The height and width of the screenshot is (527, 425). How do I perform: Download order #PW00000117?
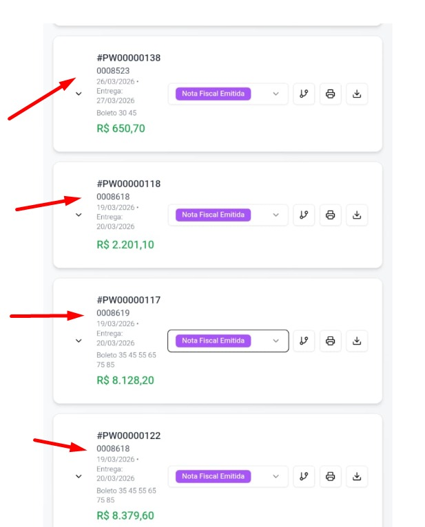[x=357, y=341]
